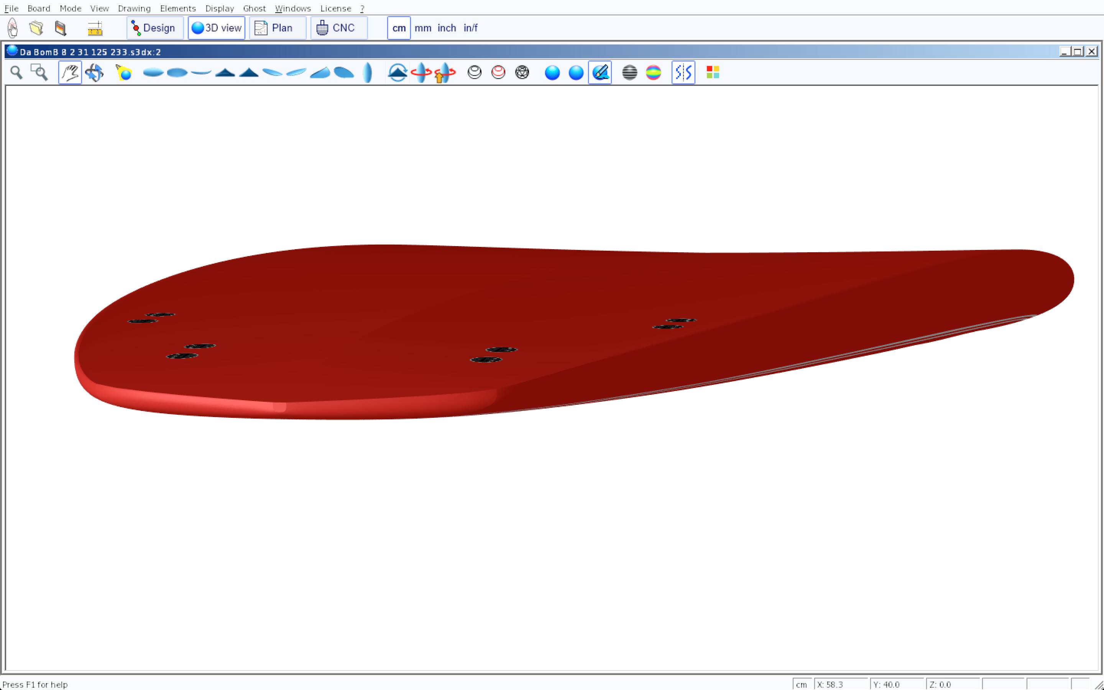Open the multicolor squares color settings icon
Viewport: 1104px width, 690px height.
click(x=713, y=72)
